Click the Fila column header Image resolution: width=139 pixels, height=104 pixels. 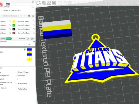click(x=29, y=44)
